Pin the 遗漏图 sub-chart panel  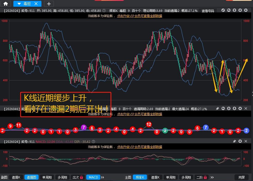point(217,109)
